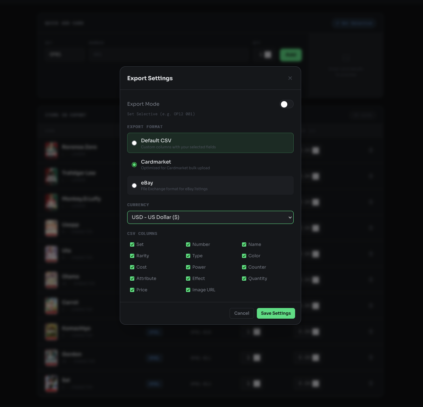Uncheck the Counter column
This screenshot has width=423, height=407.
(x=244, y=267)
